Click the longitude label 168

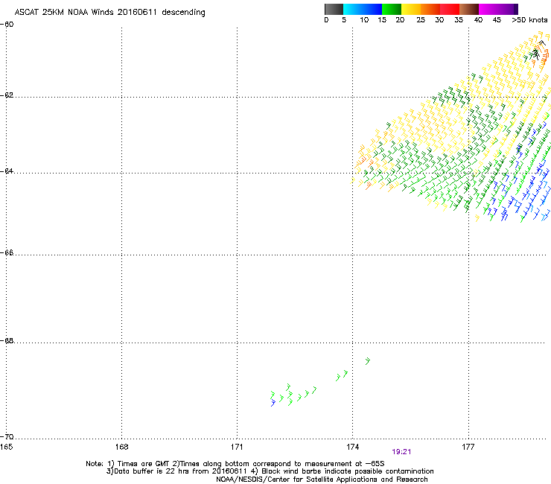tap(121, 447)
